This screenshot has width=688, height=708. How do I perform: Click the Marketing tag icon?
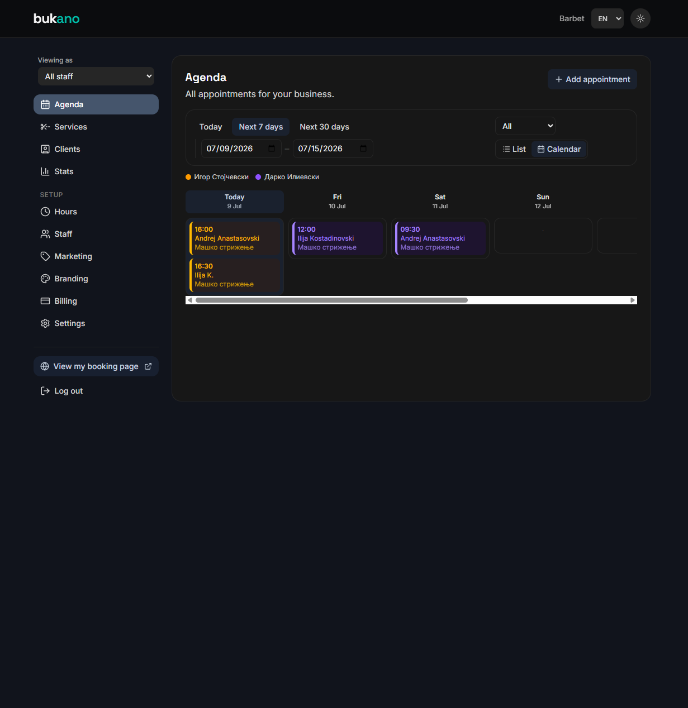click(x=45, y=256)
